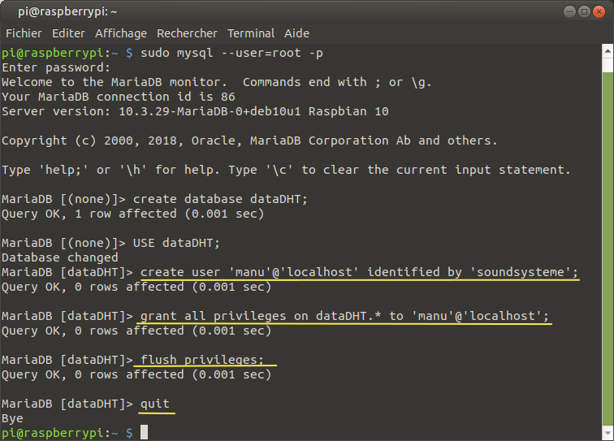614x441 pixels.
Task: Open the Editer menu
Action: (68, 33)
